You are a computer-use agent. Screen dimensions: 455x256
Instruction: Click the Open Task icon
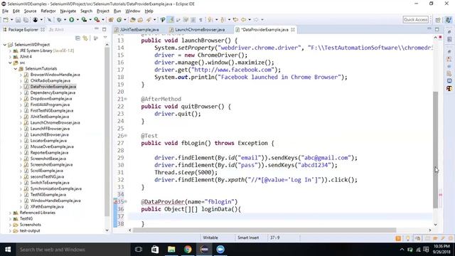141,20
